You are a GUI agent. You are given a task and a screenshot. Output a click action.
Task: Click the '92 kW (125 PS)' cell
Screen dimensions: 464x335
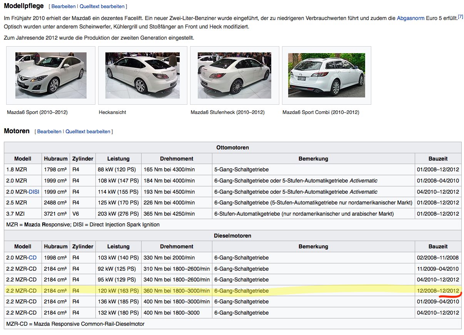point(119,269)
